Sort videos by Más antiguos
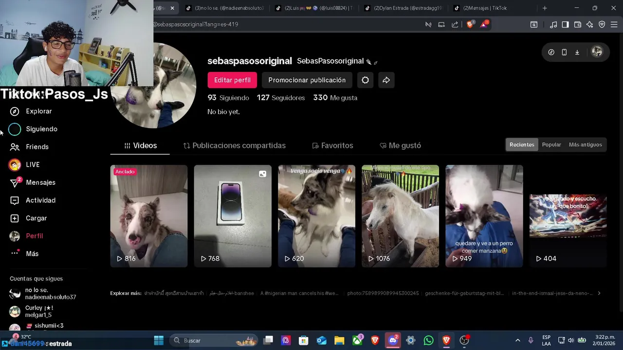 (586, 145)
